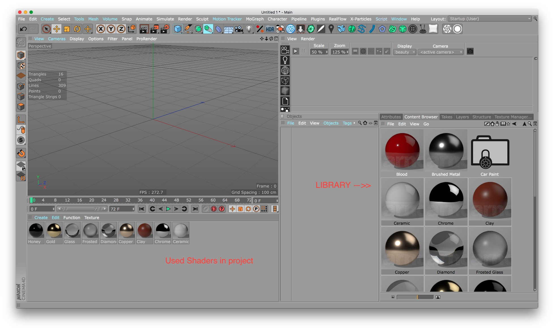Open the Display beauty dropdown

(x=404, y=52)
